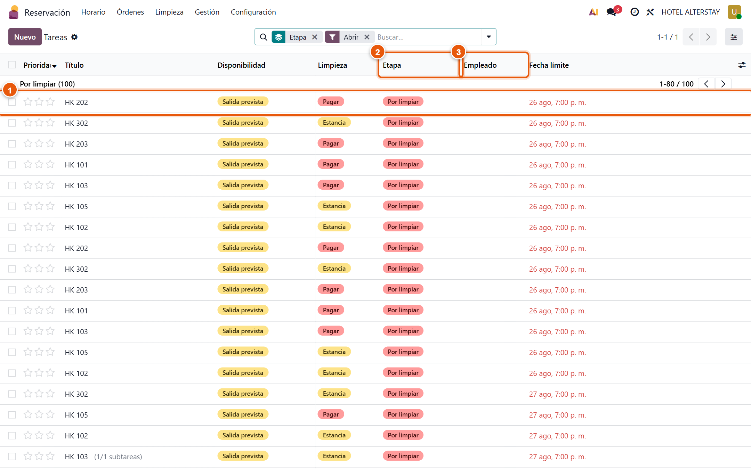Open the Horario menu
Image resolution: width=751 pixels, height=469 pixels.
(93, 12)
